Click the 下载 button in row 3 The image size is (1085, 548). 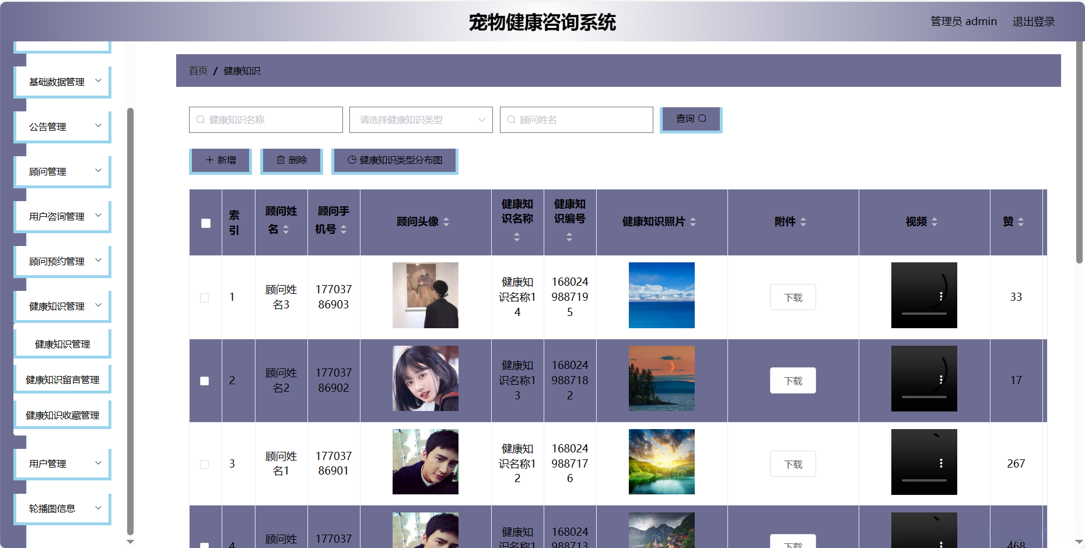[793, 463]
